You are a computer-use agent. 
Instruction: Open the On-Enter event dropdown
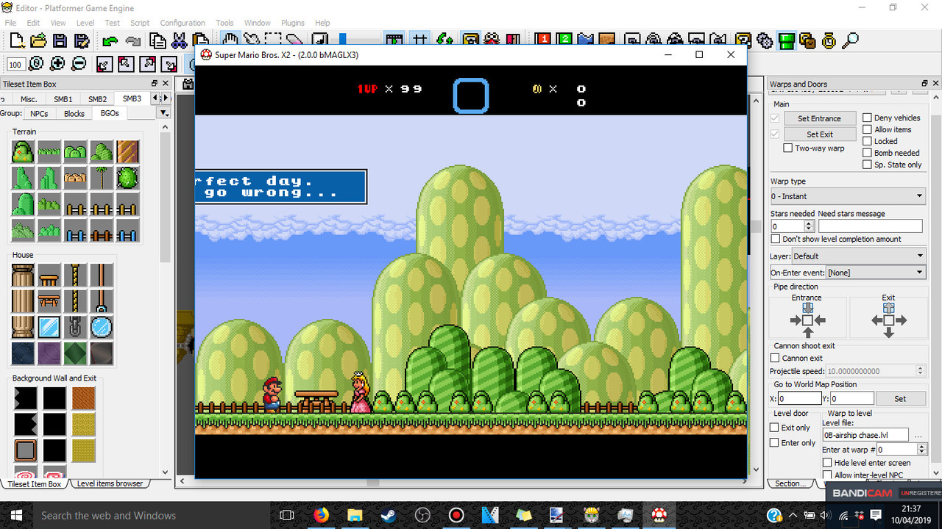click(875, 272)
